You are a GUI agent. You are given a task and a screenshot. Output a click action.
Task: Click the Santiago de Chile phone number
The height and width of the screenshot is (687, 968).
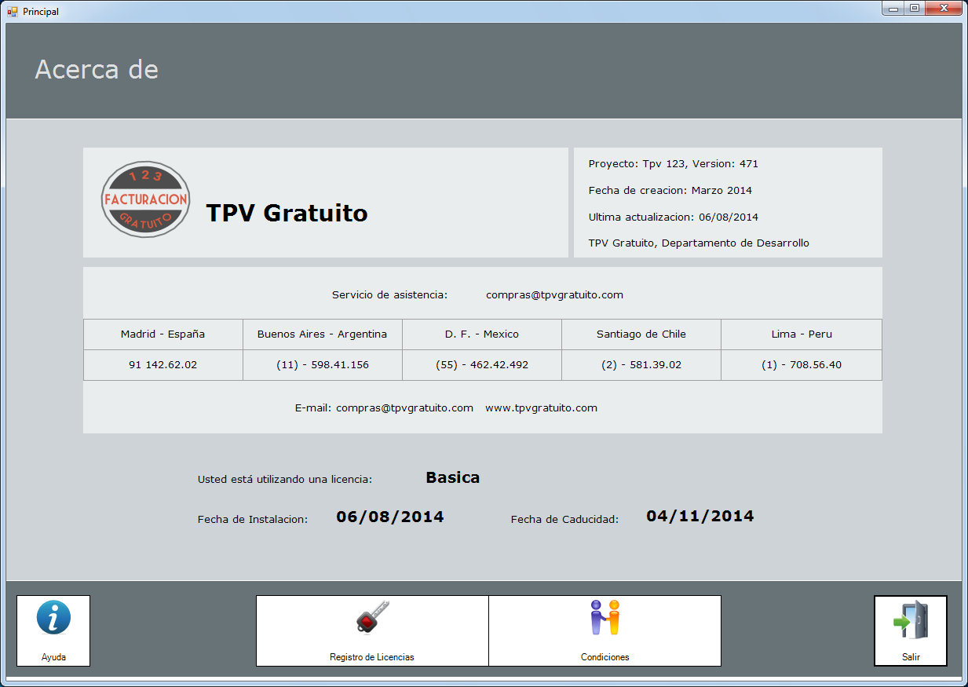(x=641, y=365)
